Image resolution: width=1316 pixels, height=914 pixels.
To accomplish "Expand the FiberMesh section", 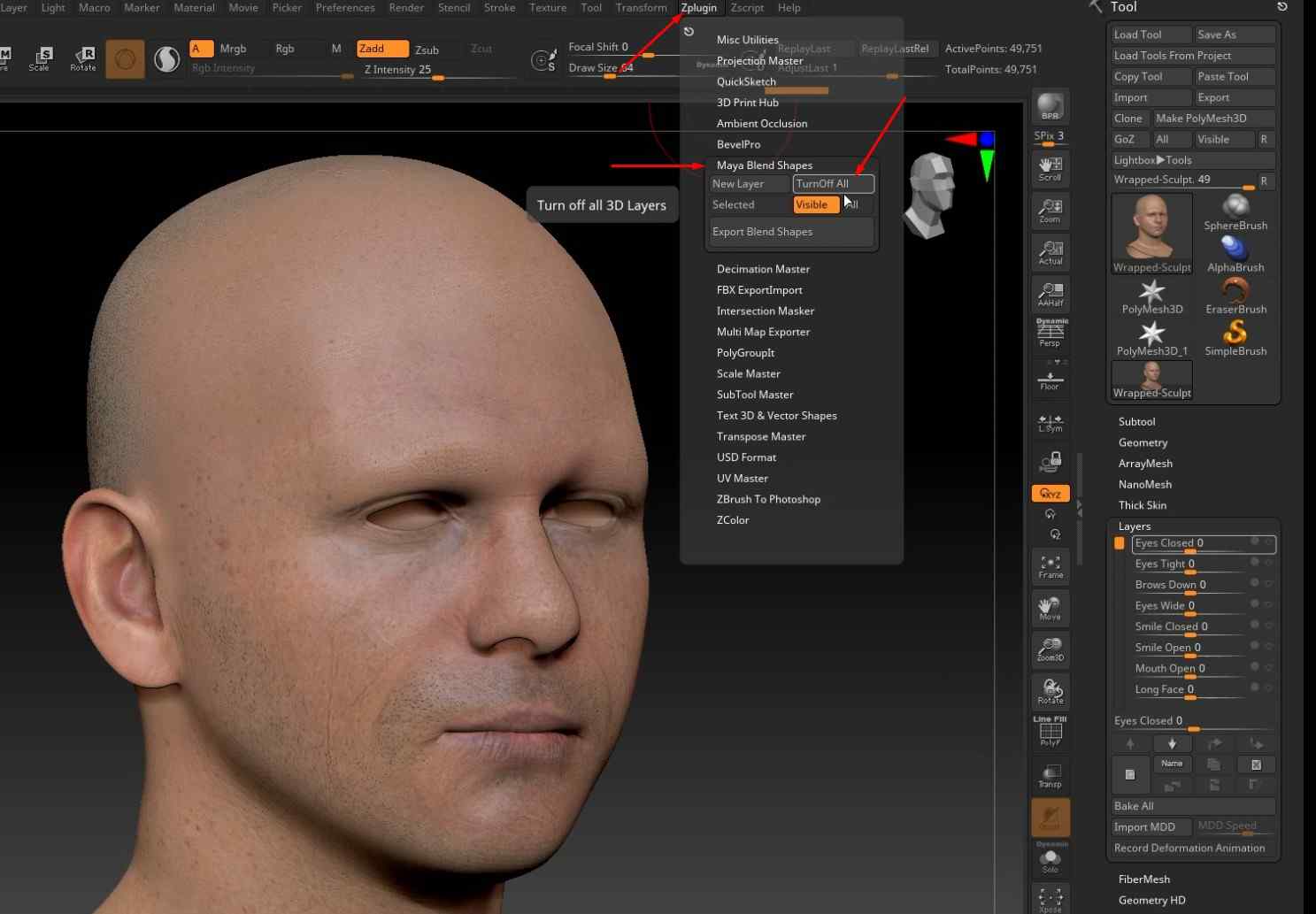I will 1144,879.
